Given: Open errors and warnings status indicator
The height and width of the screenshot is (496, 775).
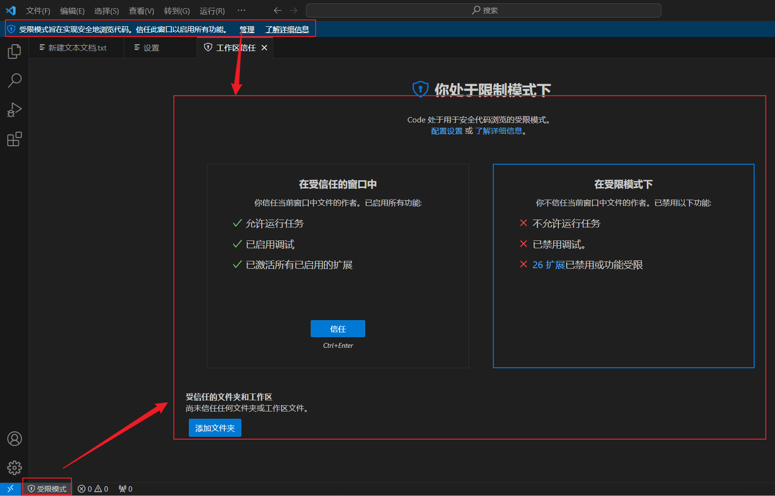Looking at the screenshot, I should click(x=93, y=489).
